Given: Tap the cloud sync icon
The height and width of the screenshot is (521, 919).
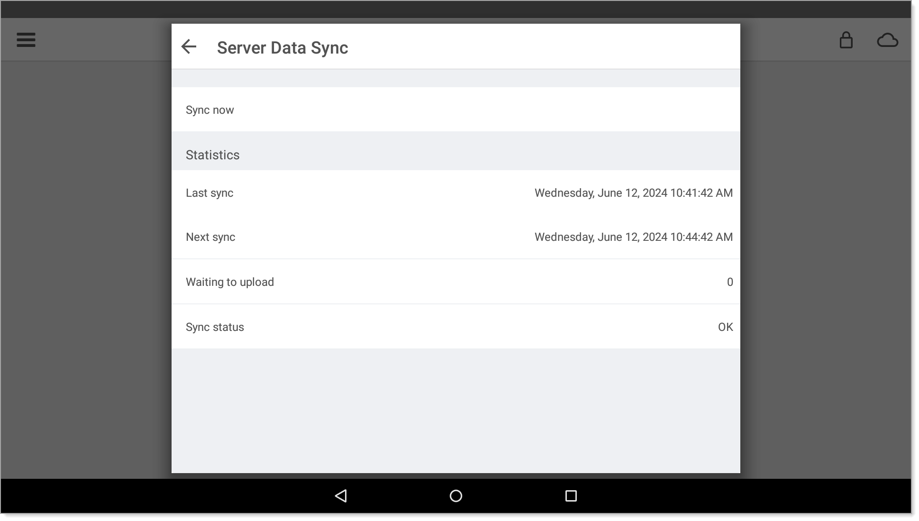Looking at the screenshot, I should pos(887,40).
